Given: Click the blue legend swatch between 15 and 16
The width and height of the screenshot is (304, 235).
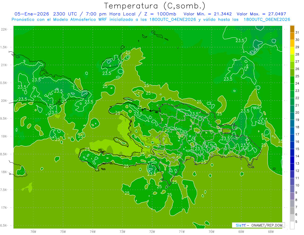Looking at the screenshot, I should click(x=292, y=145).
